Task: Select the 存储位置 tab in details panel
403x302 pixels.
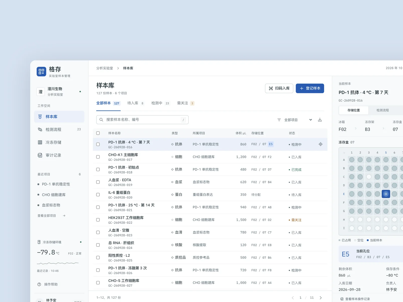Action: (354, 110)
